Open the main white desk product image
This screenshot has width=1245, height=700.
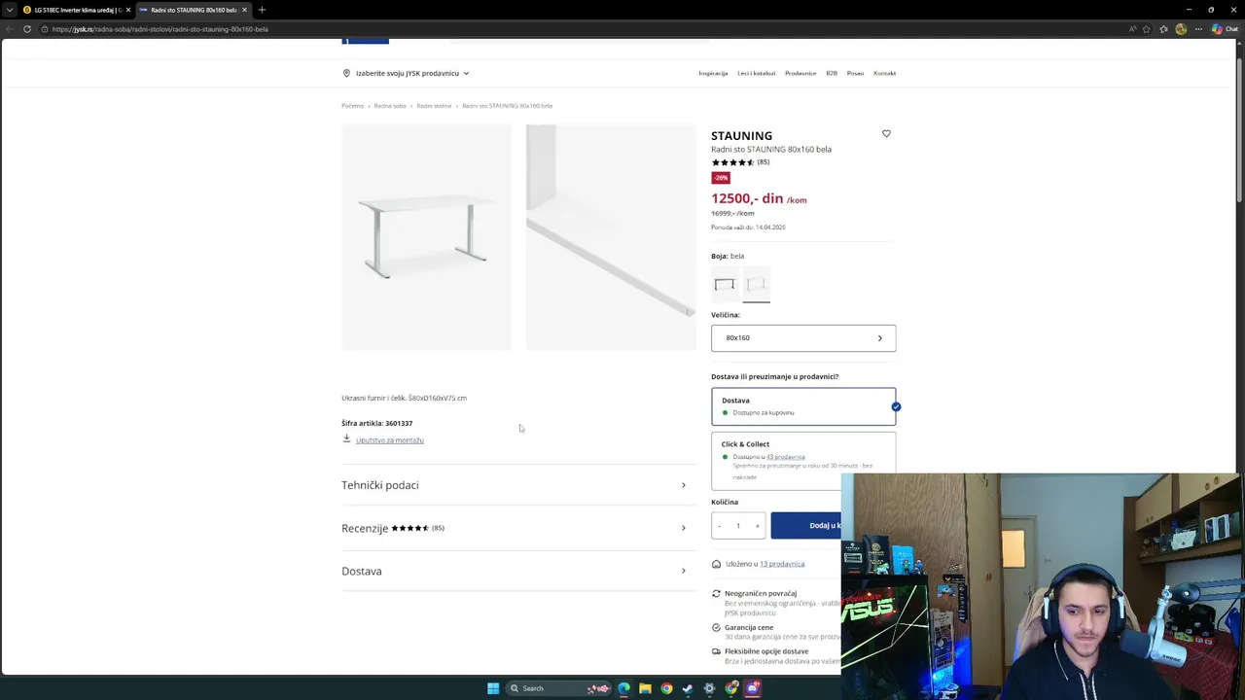(426, 237)
